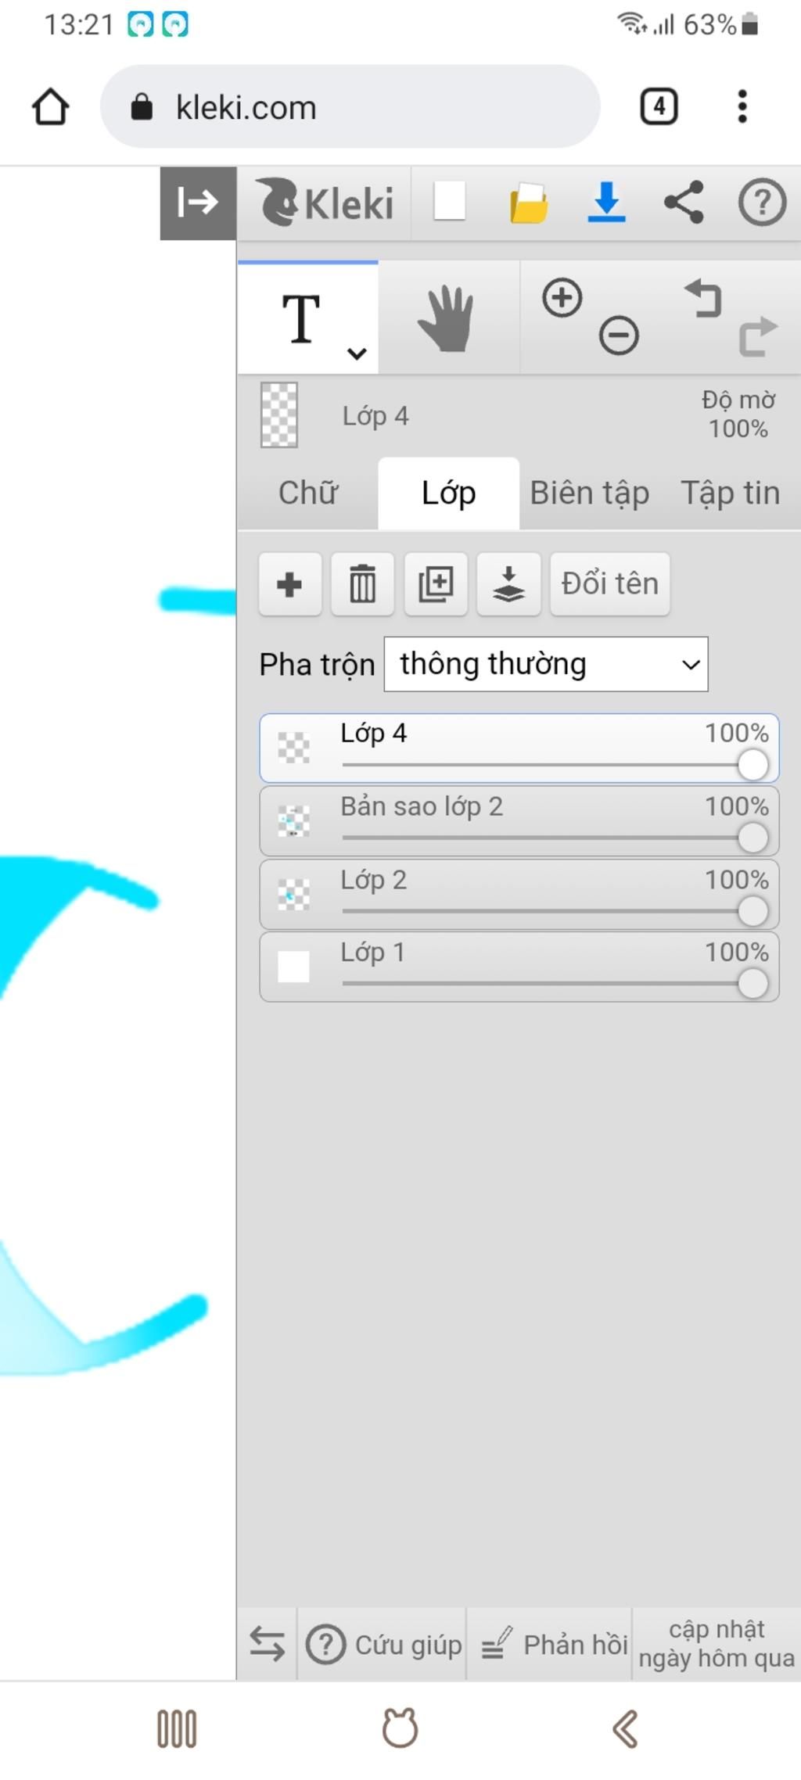Switch to the Biên tập tab
The image size is (801, 1780).
click(590, 493)
